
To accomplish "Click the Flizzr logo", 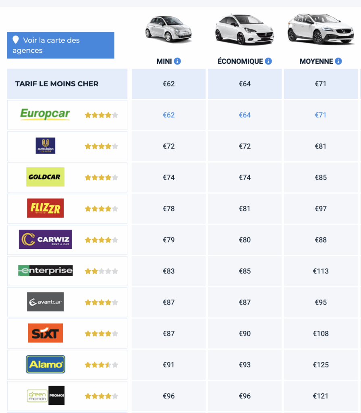I will click(45, 208).
